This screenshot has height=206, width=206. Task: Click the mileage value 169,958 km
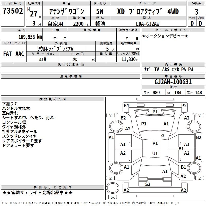point(30,37)
